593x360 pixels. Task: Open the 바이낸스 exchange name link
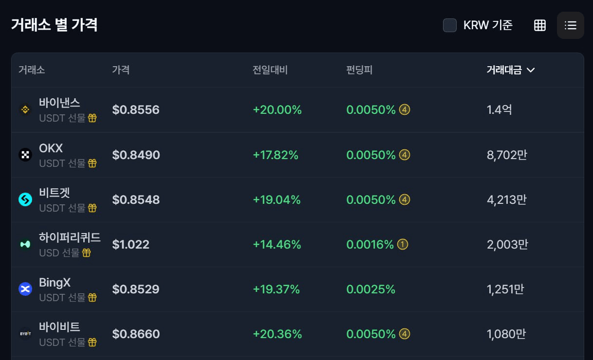click(59, 103)
